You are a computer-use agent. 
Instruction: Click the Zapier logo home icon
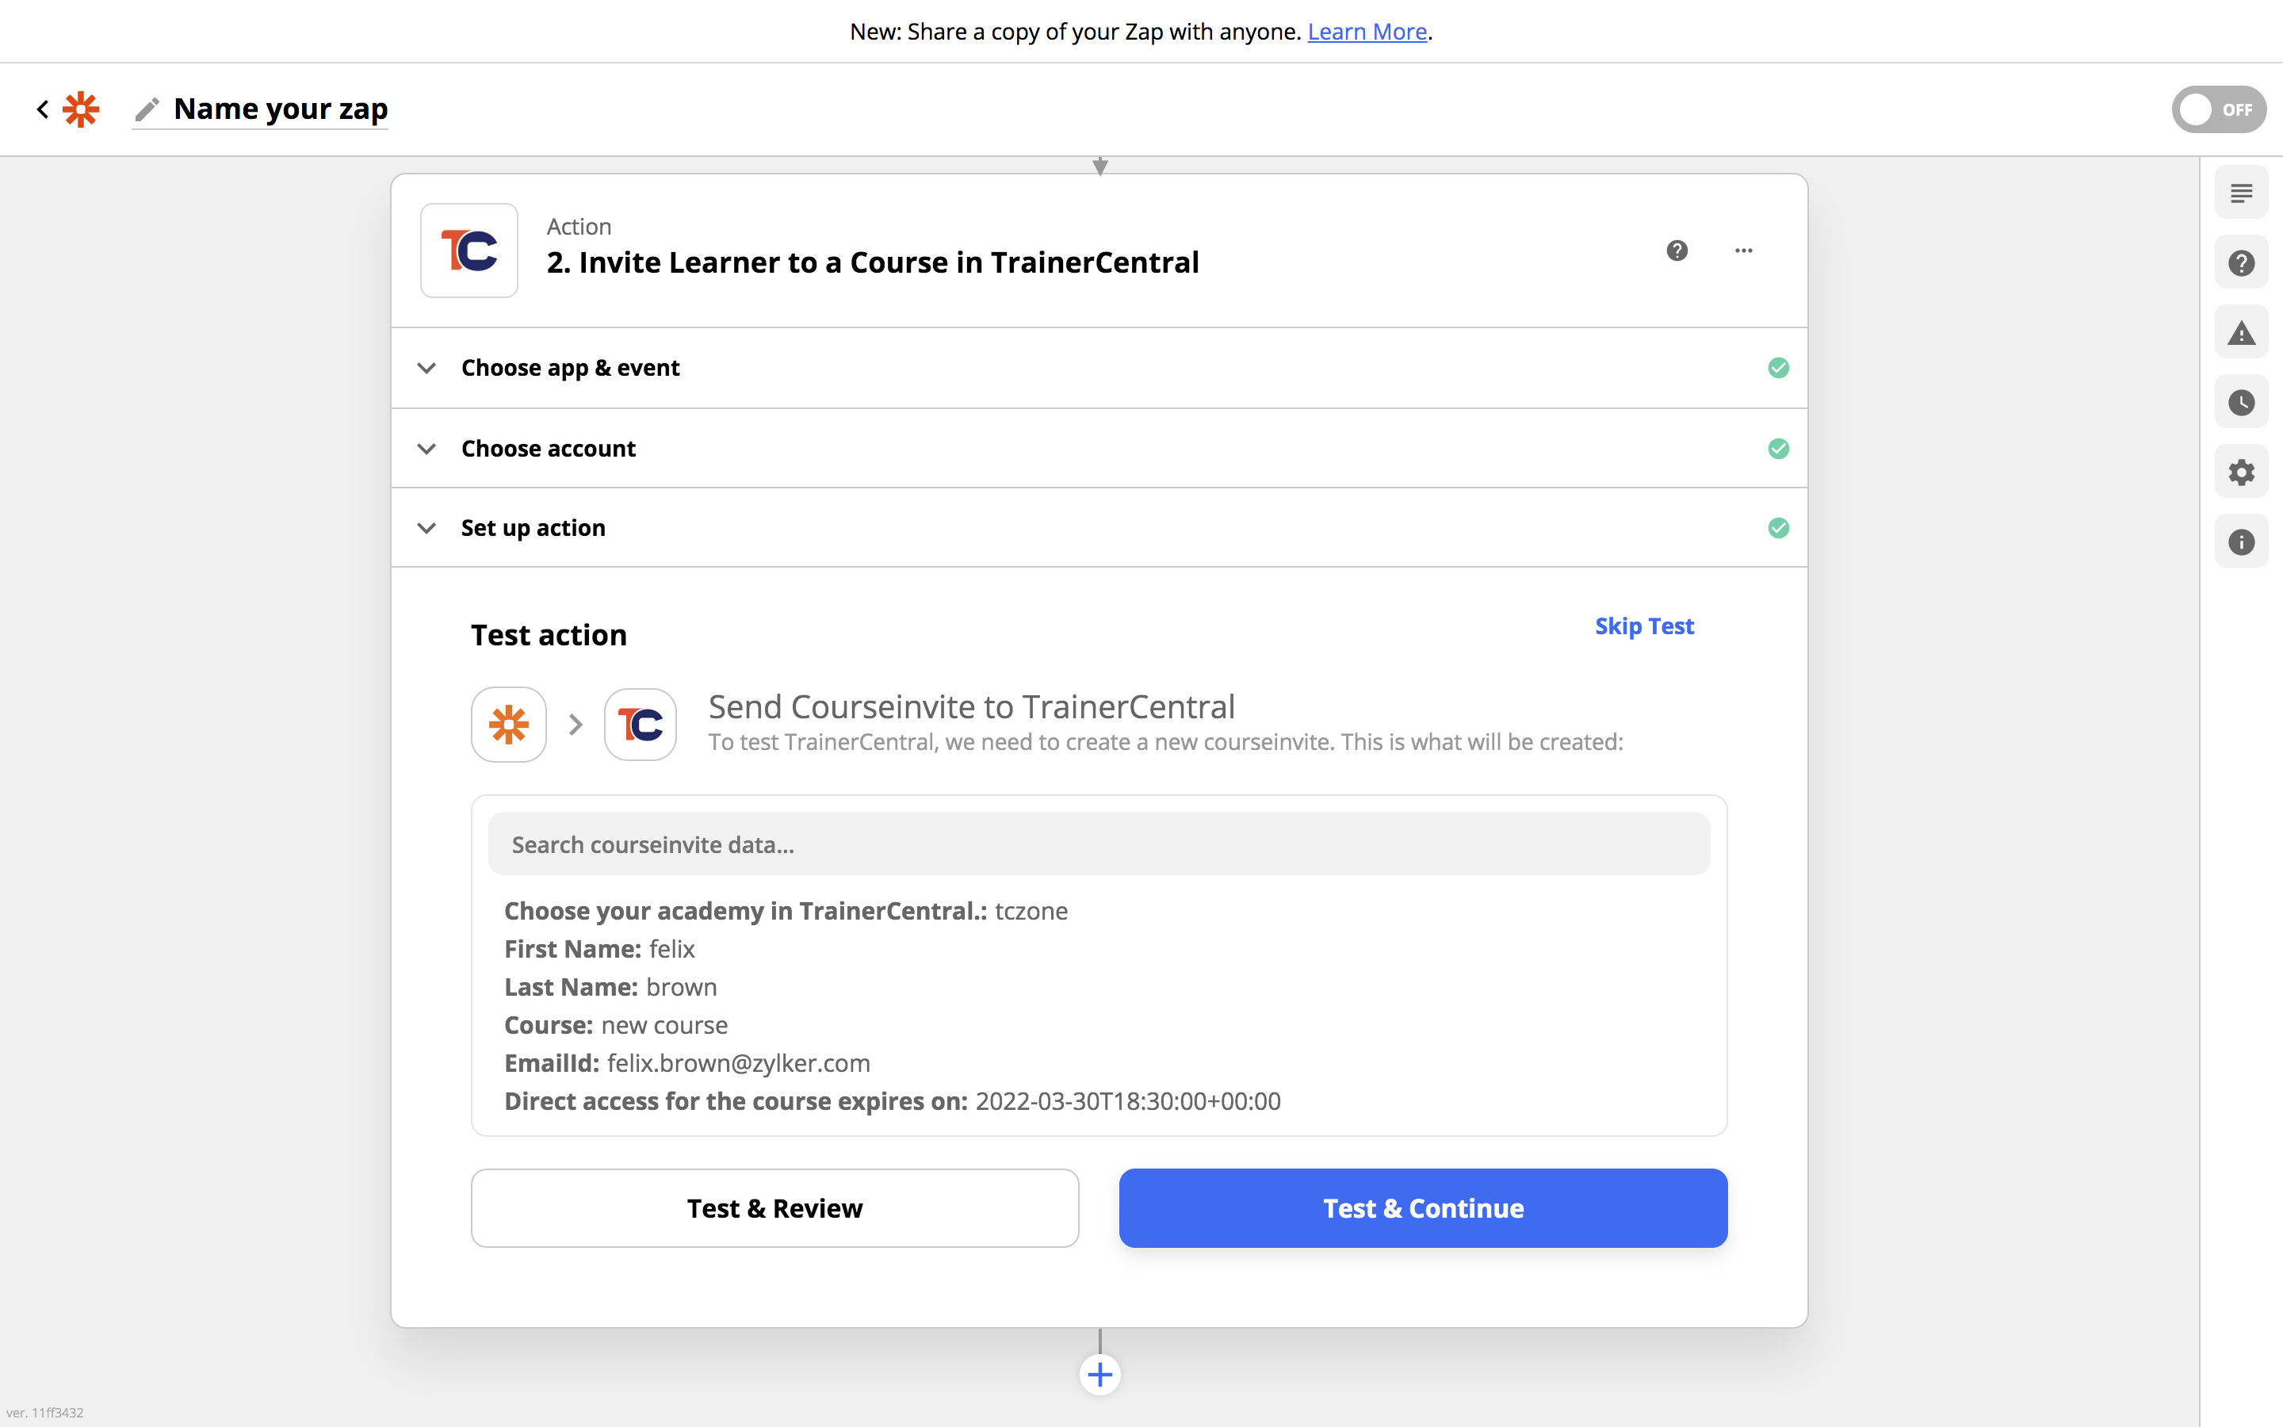coord(81,109)
